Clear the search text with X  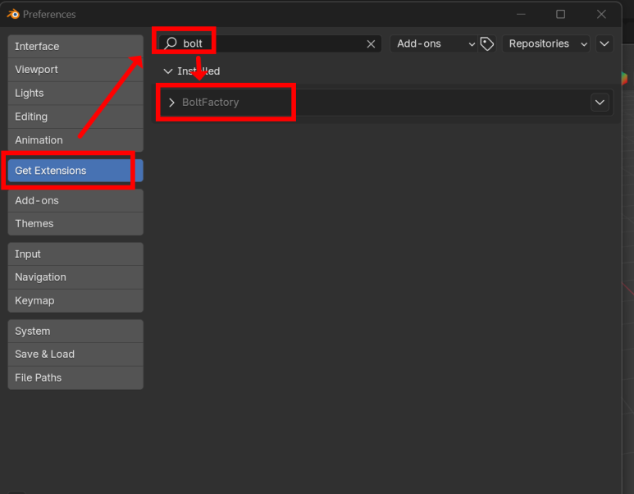click(x=371, y=44)
